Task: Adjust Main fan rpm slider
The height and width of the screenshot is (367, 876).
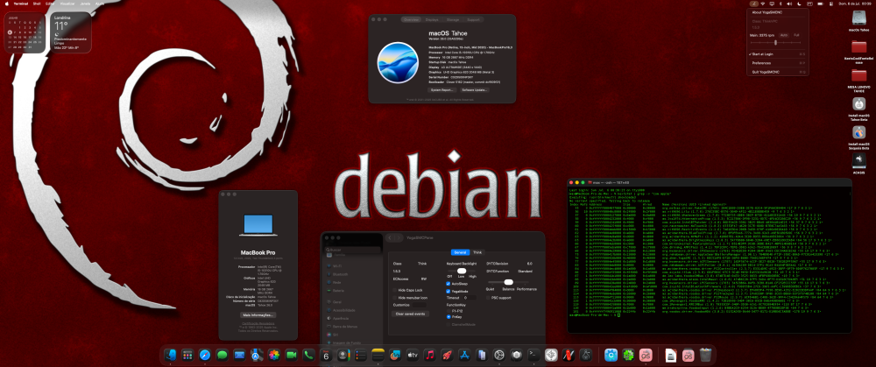Action: click(x=776, y=42)
